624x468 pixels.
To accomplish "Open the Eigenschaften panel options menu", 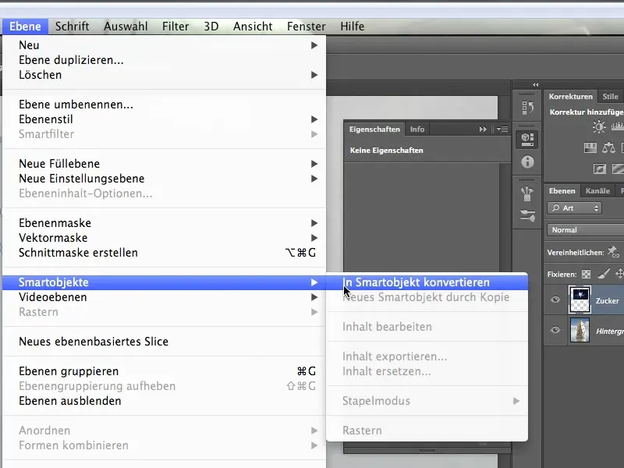I will (x=502, y=129).
